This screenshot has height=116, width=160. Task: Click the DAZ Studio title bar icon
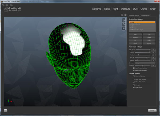click(2, 1)
